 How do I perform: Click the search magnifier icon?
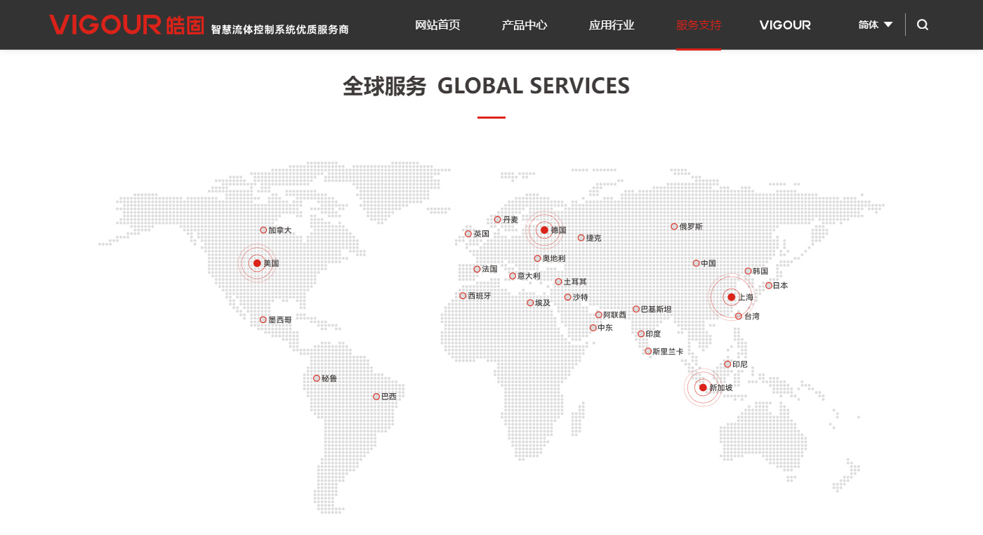[x=923, y=25]
